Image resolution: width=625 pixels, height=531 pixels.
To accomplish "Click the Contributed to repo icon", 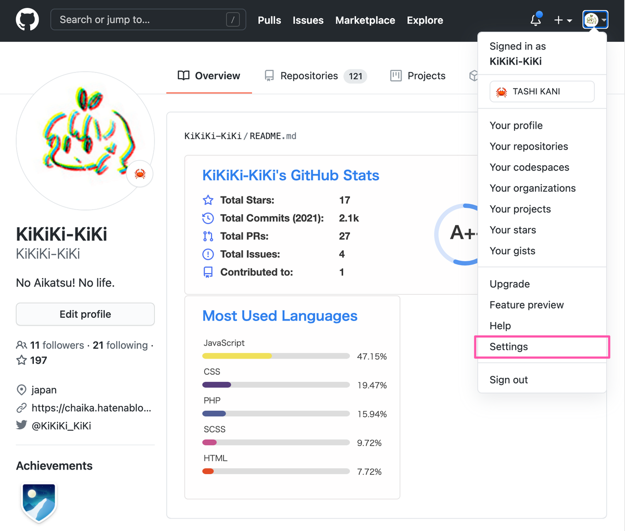I will pyautogui.click(x=208, y=272).
